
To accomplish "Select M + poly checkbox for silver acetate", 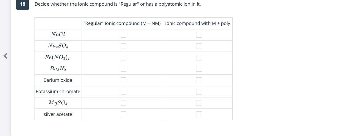I will 199,114.
